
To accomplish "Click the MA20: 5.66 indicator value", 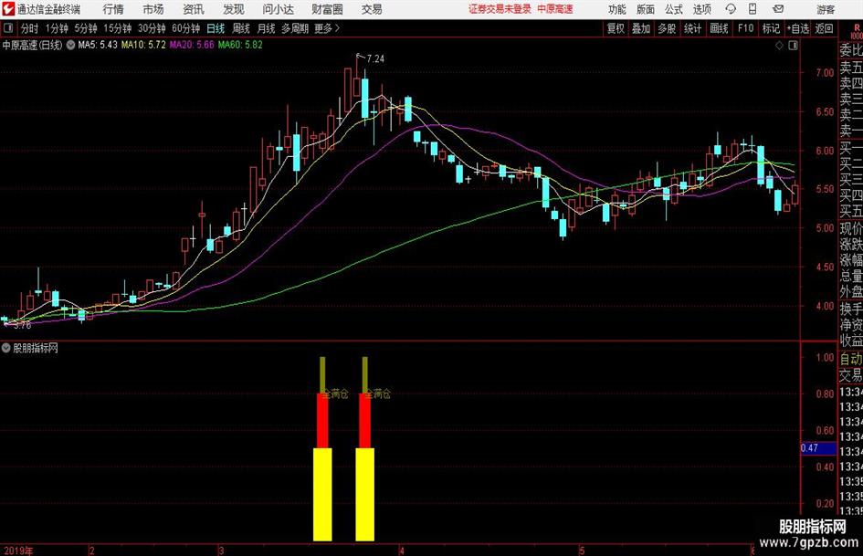I will (192, 45).
